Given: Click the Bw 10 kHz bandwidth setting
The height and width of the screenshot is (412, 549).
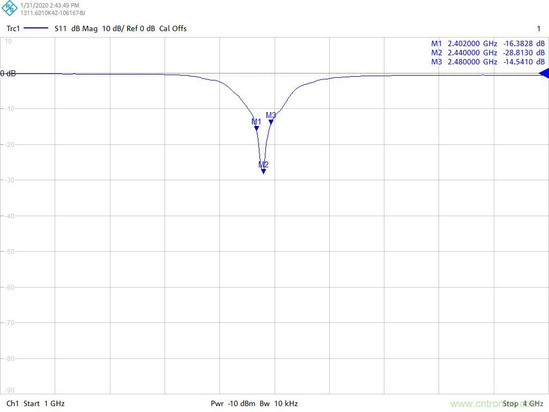Looking at the screenshot, I should (x=279, y=403).
